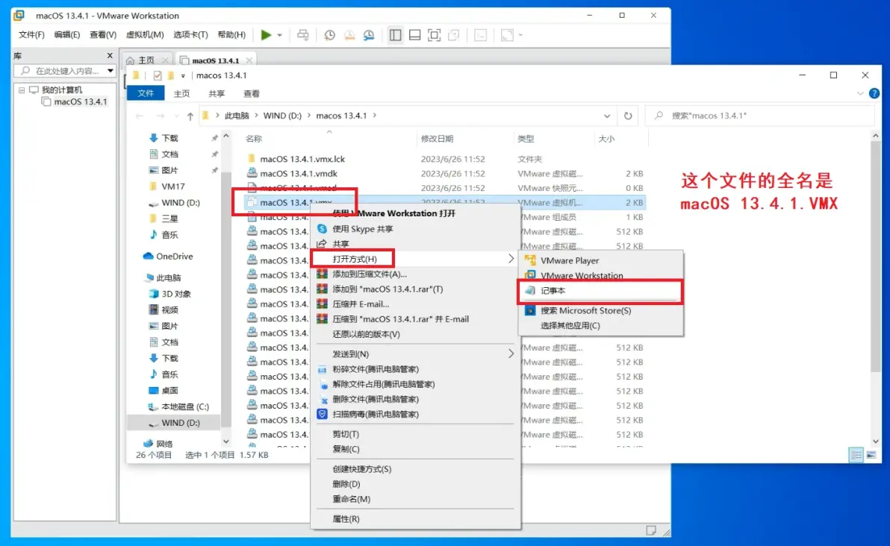The height and width of the screenshot is (546, 890).
Task: Click 此电脑 in the address bar path
Action: 237,116
